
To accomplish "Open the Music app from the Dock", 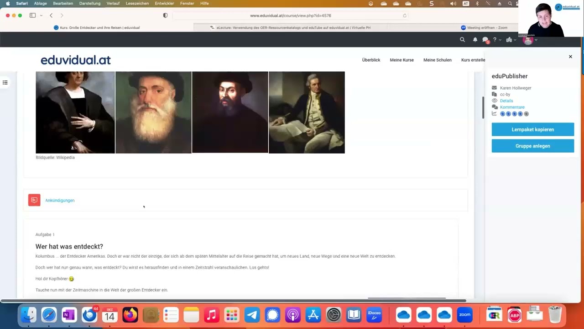I will coord(211,315).
